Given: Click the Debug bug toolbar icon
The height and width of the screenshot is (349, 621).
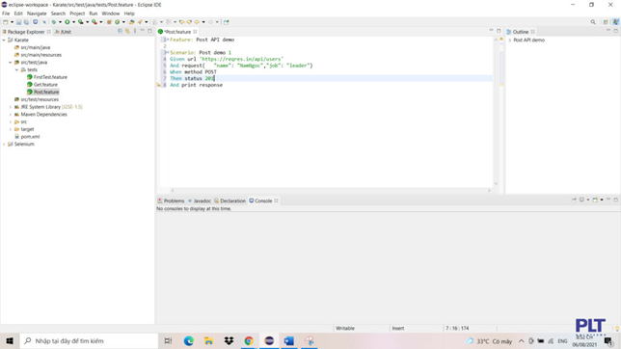Looking at the screenshot, I should tap(53, 22).
